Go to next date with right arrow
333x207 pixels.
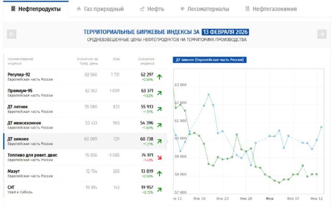(321, 34)
